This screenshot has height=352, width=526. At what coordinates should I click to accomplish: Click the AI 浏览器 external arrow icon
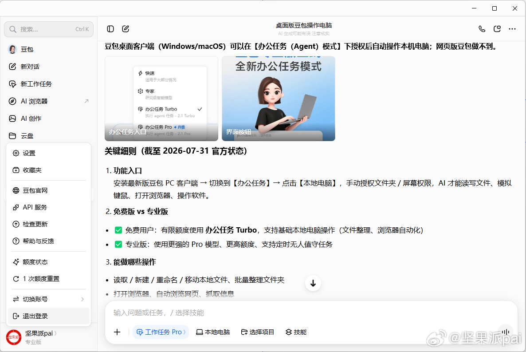(86, 101)
